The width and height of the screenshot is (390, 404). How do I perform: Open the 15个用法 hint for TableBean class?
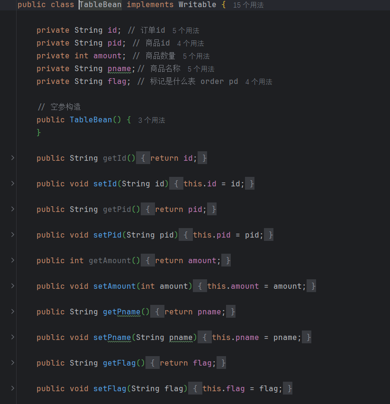[x=248, y=5]
